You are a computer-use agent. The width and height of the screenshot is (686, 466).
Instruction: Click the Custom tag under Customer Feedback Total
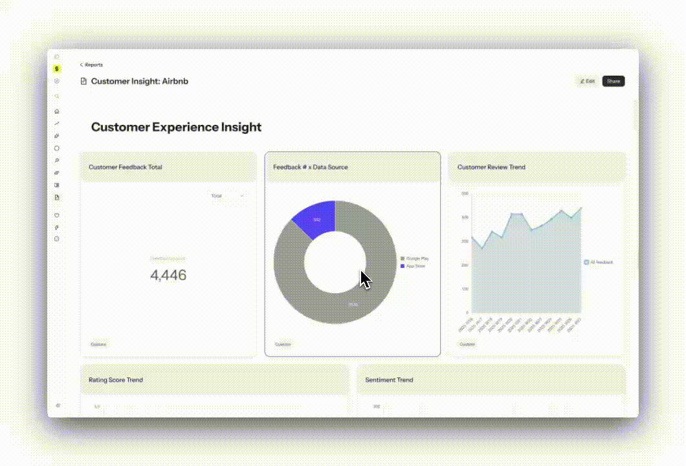98,344
